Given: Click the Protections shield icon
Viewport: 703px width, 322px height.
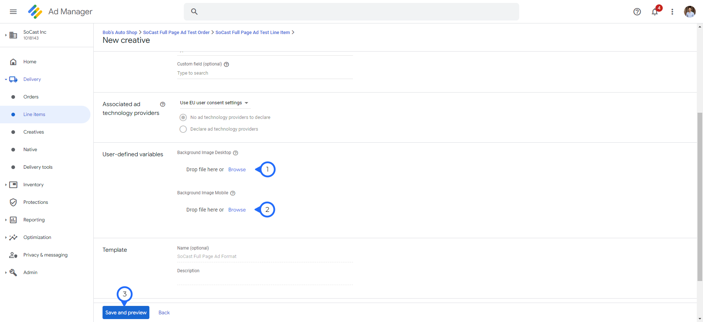Looking at the screenshot, I should click(x=13, y=202).
